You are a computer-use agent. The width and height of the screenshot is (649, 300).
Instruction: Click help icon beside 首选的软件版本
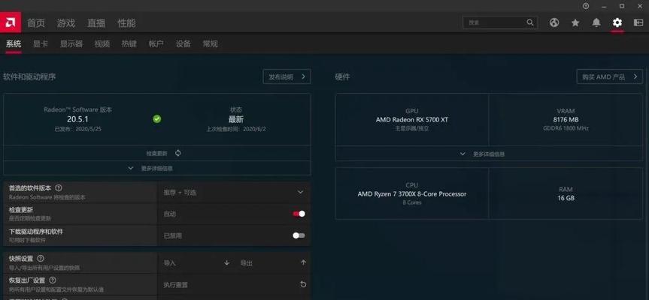click(59, 187)
